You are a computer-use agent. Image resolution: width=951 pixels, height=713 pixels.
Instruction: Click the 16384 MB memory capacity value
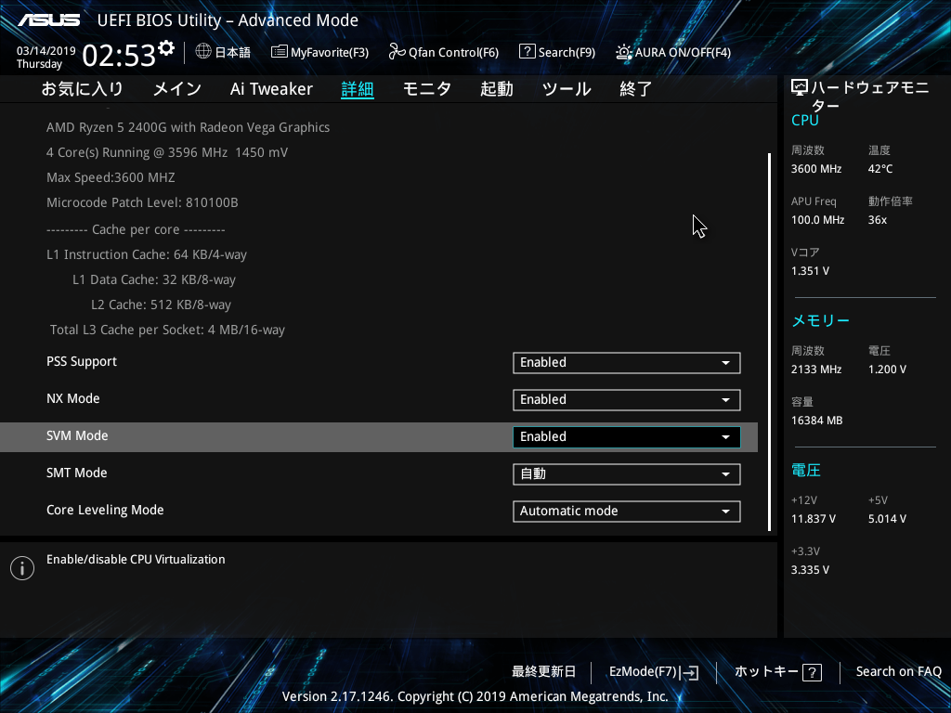(817, 421)
